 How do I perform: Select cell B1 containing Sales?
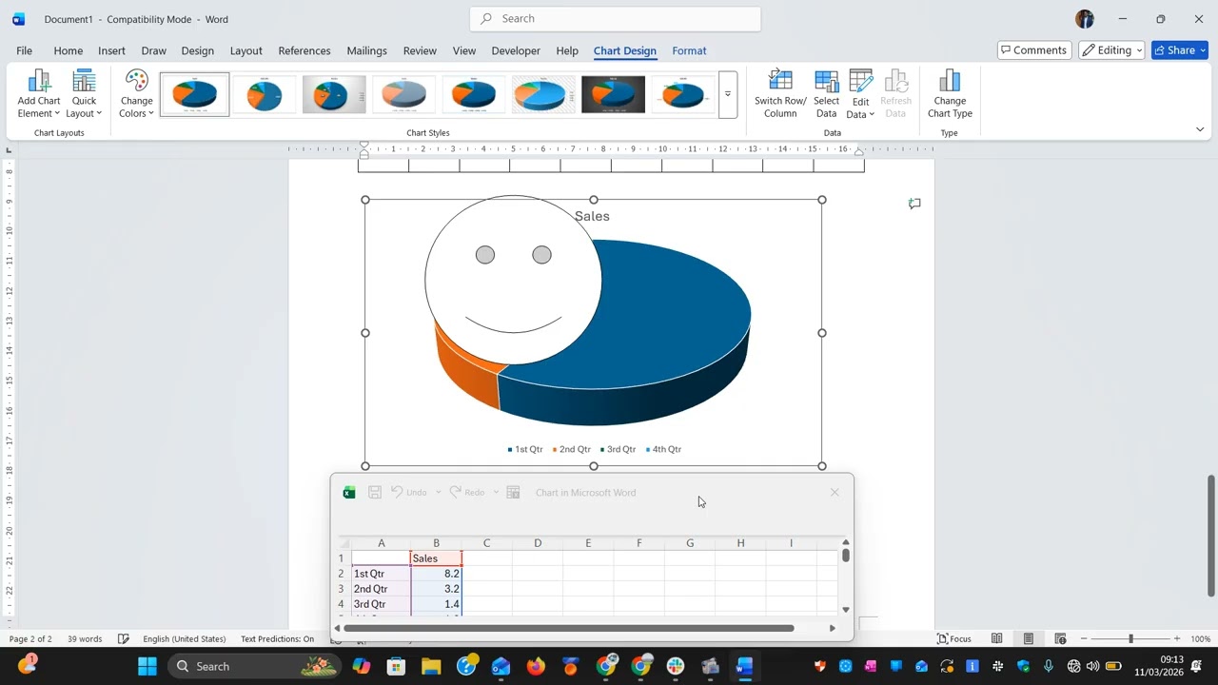436,558
